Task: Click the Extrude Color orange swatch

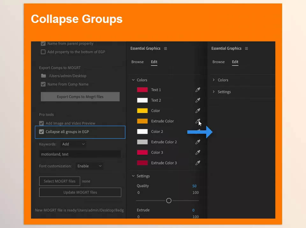Action: 142,121
